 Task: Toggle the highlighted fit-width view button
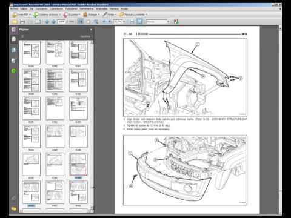coord(139,22)
